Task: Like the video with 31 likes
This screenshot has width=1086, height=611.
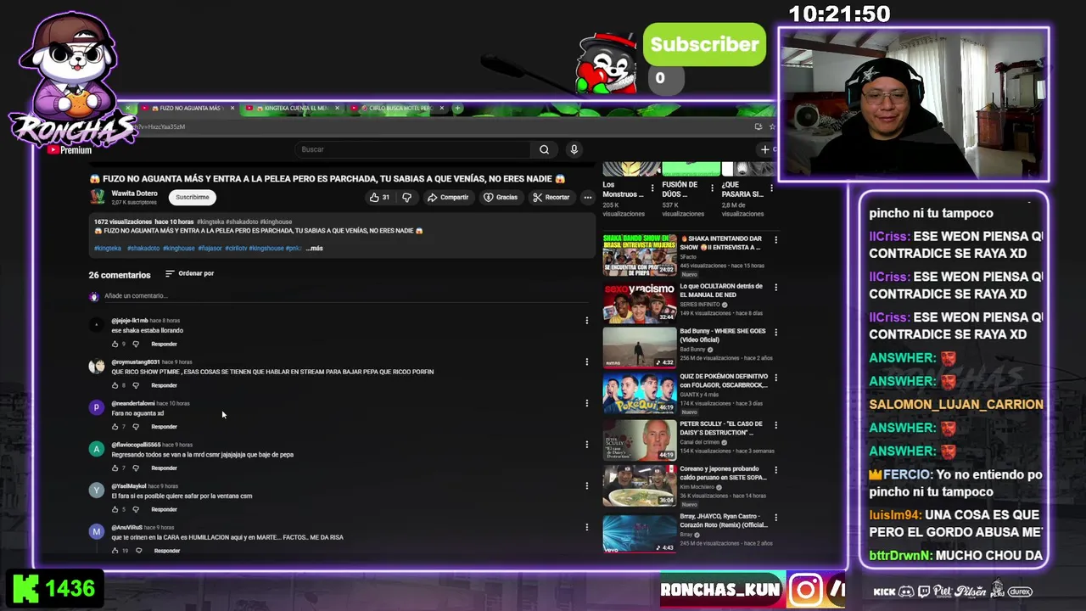Action: (x=378, y=197)
